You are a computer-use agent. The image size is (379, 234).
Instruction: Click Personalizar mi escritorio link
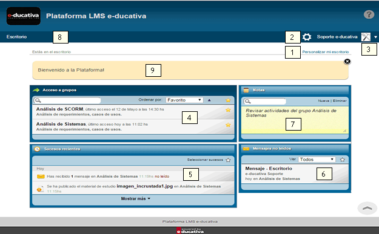click(326, 52)
